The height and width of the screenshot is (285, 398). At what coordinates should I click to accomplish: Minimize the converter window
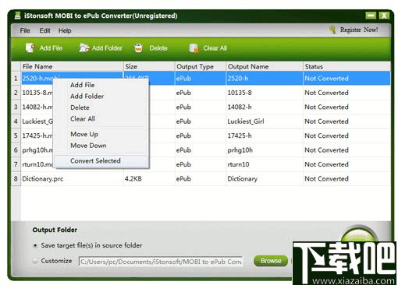371,16
